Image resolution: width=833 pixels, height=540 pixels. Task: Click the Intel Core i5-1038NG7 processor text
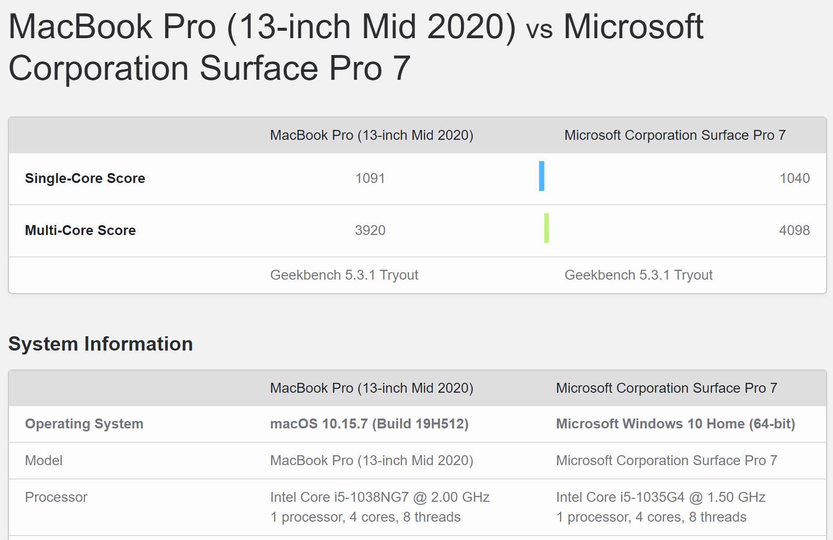pyautogui.click(x=380, y=497)
